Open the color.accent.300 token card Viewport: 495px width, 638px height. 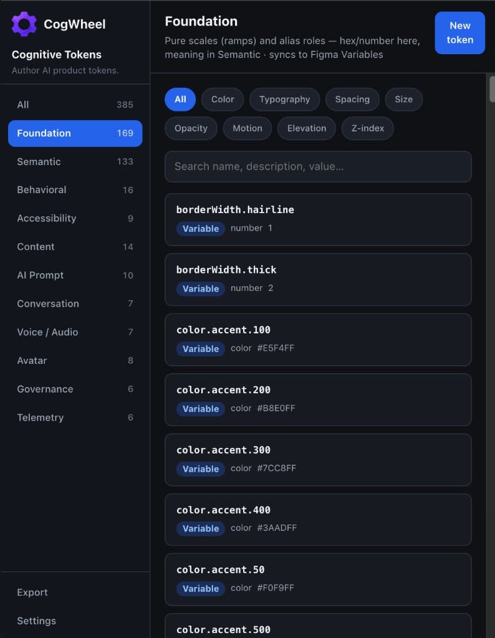[x=318, y=460]
